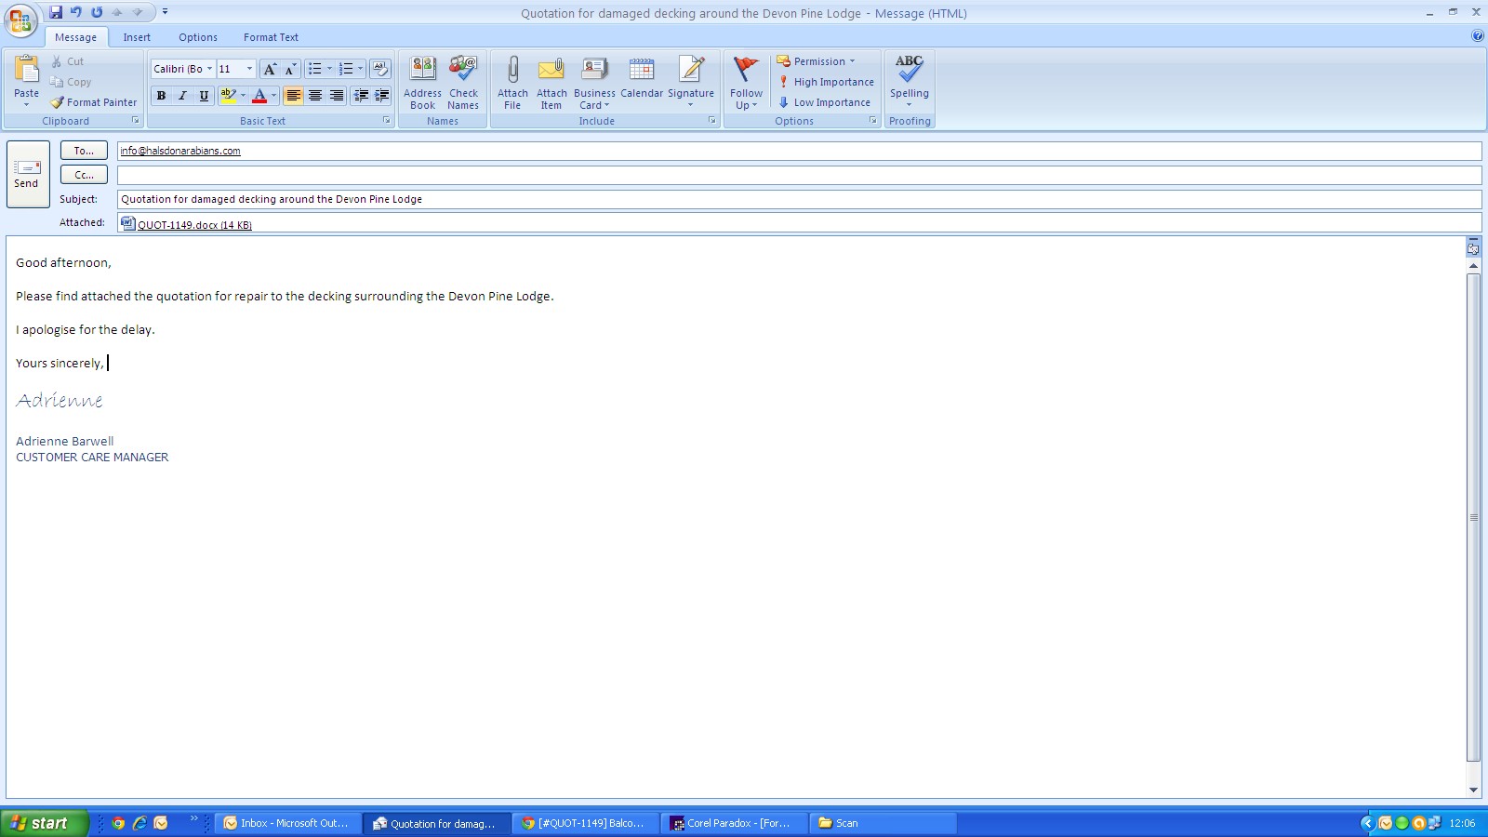The width and height of the screenshot is (1488, 837).
Task: Click the Redo icon in Quick Access Toolbar
Action: (97, 12)
